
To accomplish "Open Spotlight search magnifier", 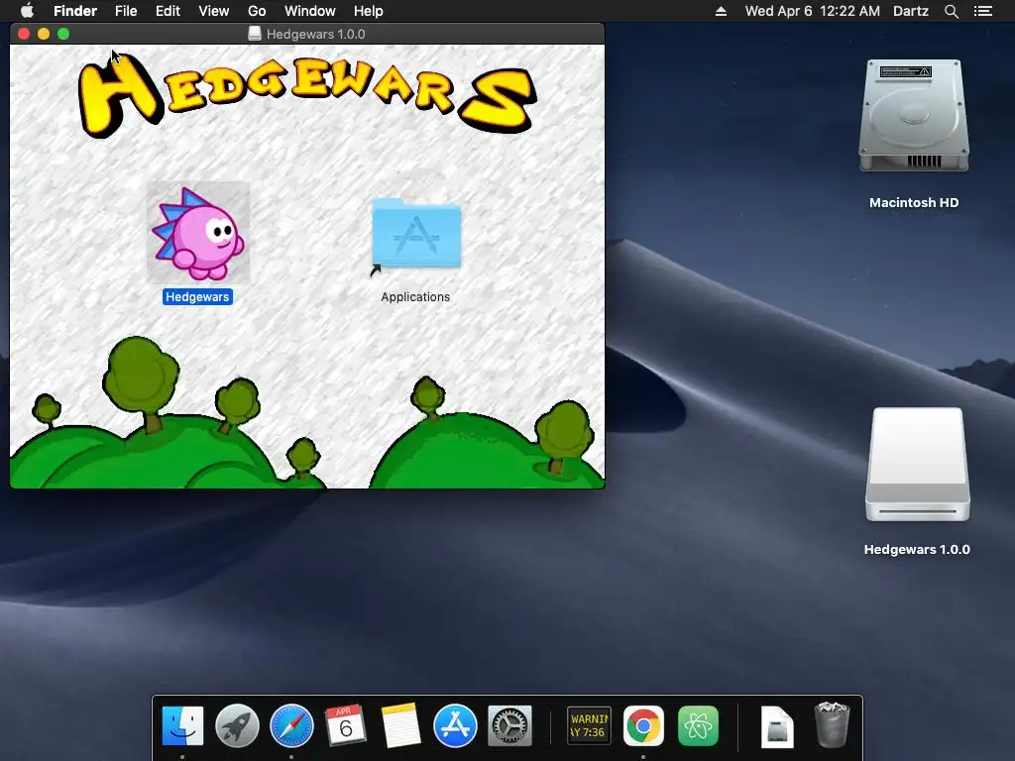I will point(951,11).
